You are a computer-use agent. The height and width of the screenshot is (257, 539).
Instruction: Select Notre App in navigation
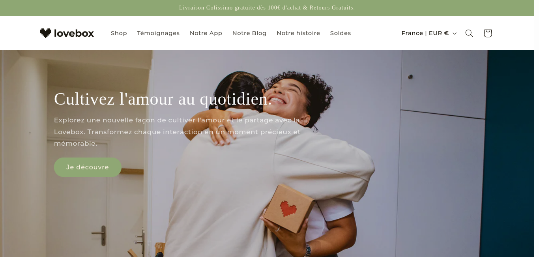pyautogui.click(x=206, y=33)
